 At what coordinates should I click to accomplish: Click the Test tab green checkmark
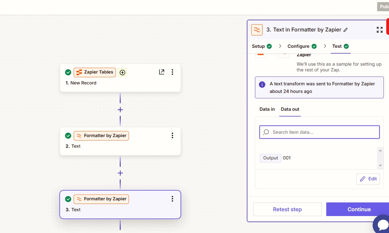click(346, 46)
